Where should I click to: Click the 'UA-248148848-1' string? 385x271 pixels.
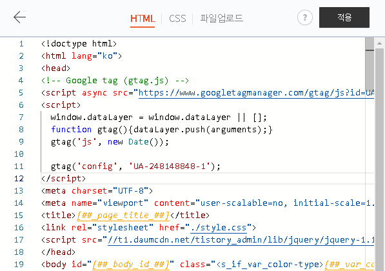click(x=170, y=166)
